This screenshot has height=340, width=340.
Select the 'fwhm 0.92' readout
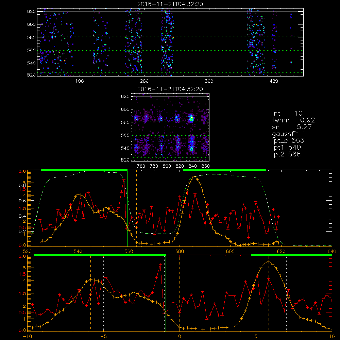(293, 120)
